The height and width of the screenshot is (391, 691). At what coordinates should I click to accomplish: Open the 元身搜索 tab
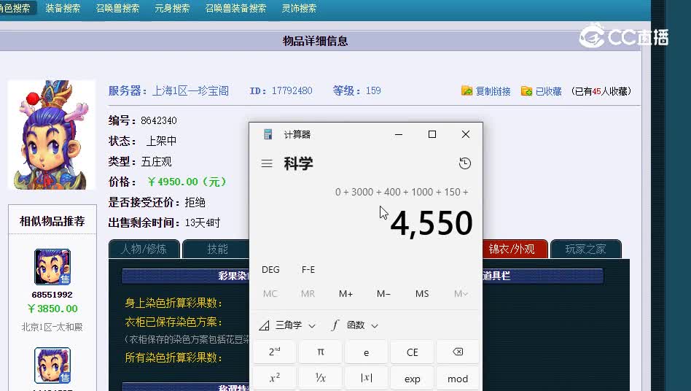(172, 8)
